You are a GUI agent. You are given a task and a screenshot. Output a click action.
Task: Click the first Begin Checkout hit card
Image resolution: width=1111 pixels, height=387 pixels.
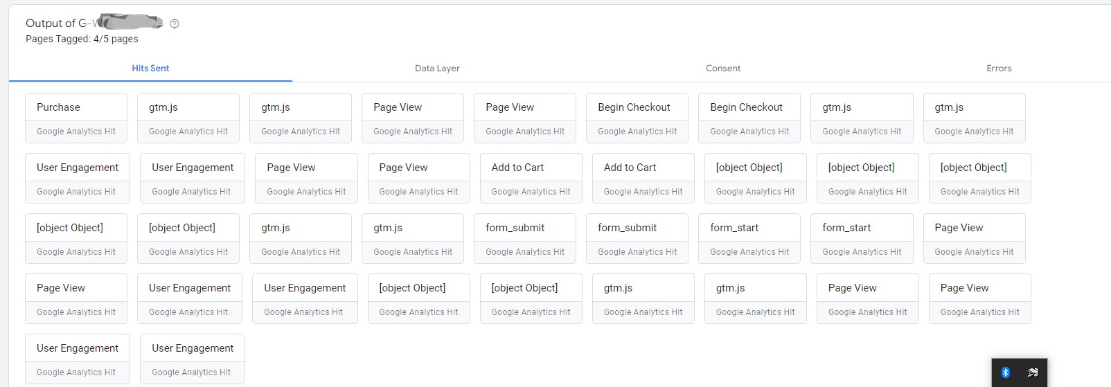tap(637, 118)
